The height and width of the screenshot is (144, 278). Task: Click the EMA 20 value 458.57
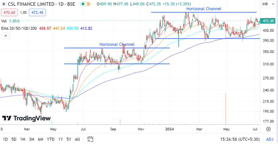pyautogui.click(x=45, y=28)
